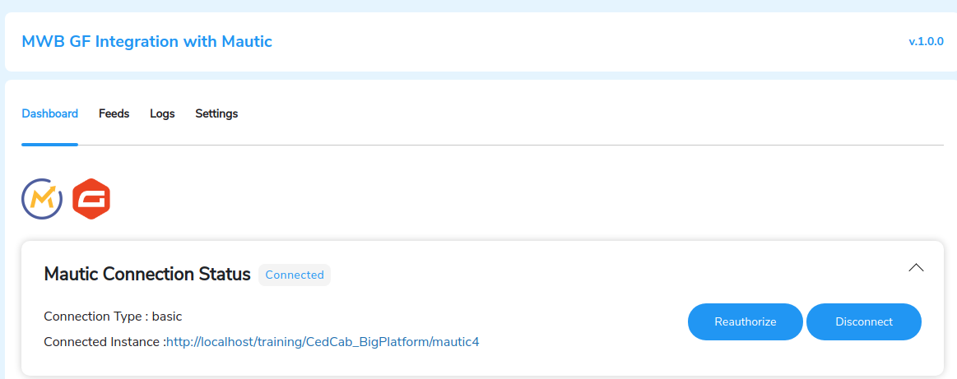This screenshot has width=957, height=379.
Task: Go to the Logs tab
Action: coord(162,113)
